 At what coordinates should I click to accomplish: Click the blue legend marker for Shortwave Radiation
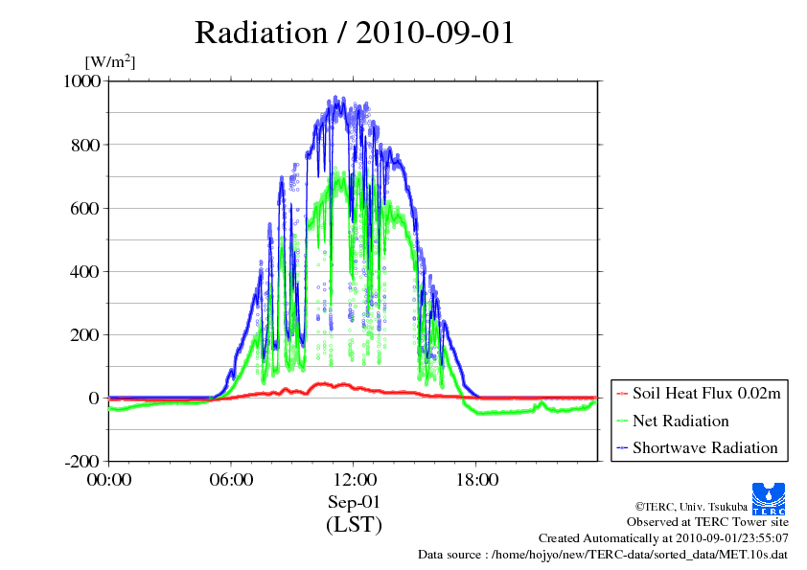622,448
